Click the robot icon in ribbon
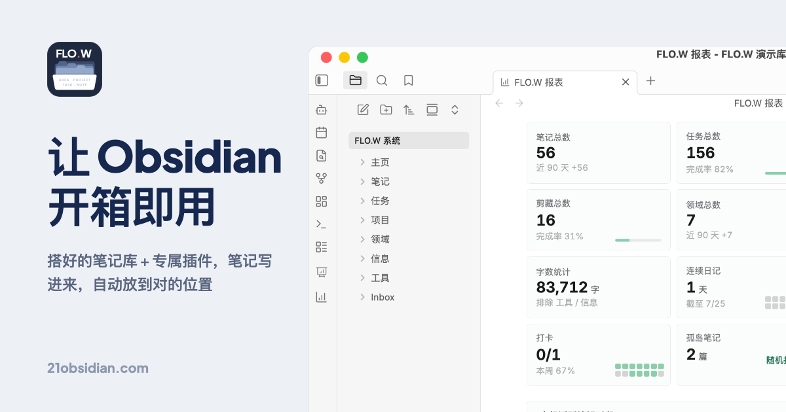Screen dimensions: 786x412 (x=321, y=110)
